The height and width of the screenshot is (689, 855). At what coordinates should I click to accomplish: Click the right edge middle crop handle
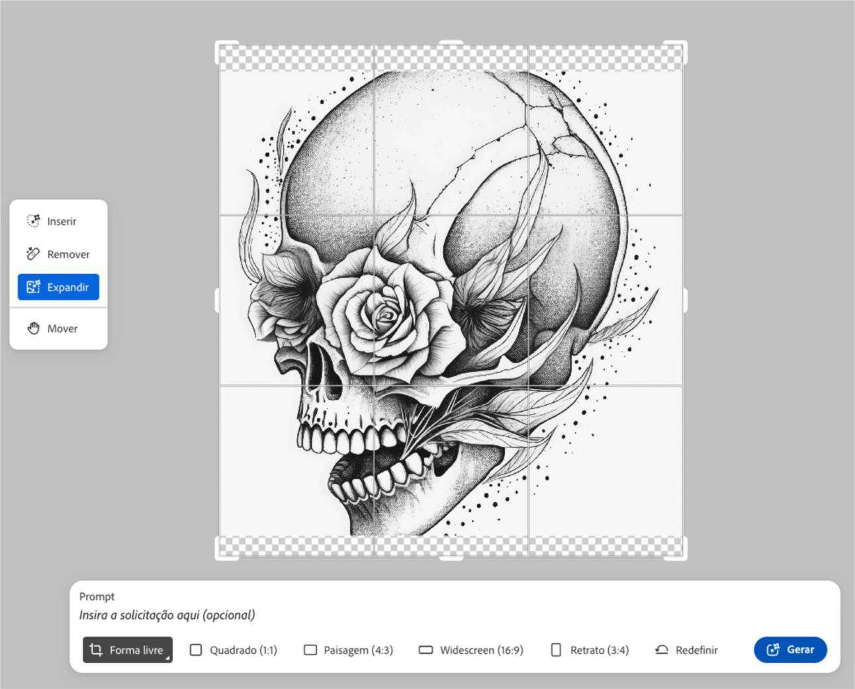point(685,300)
